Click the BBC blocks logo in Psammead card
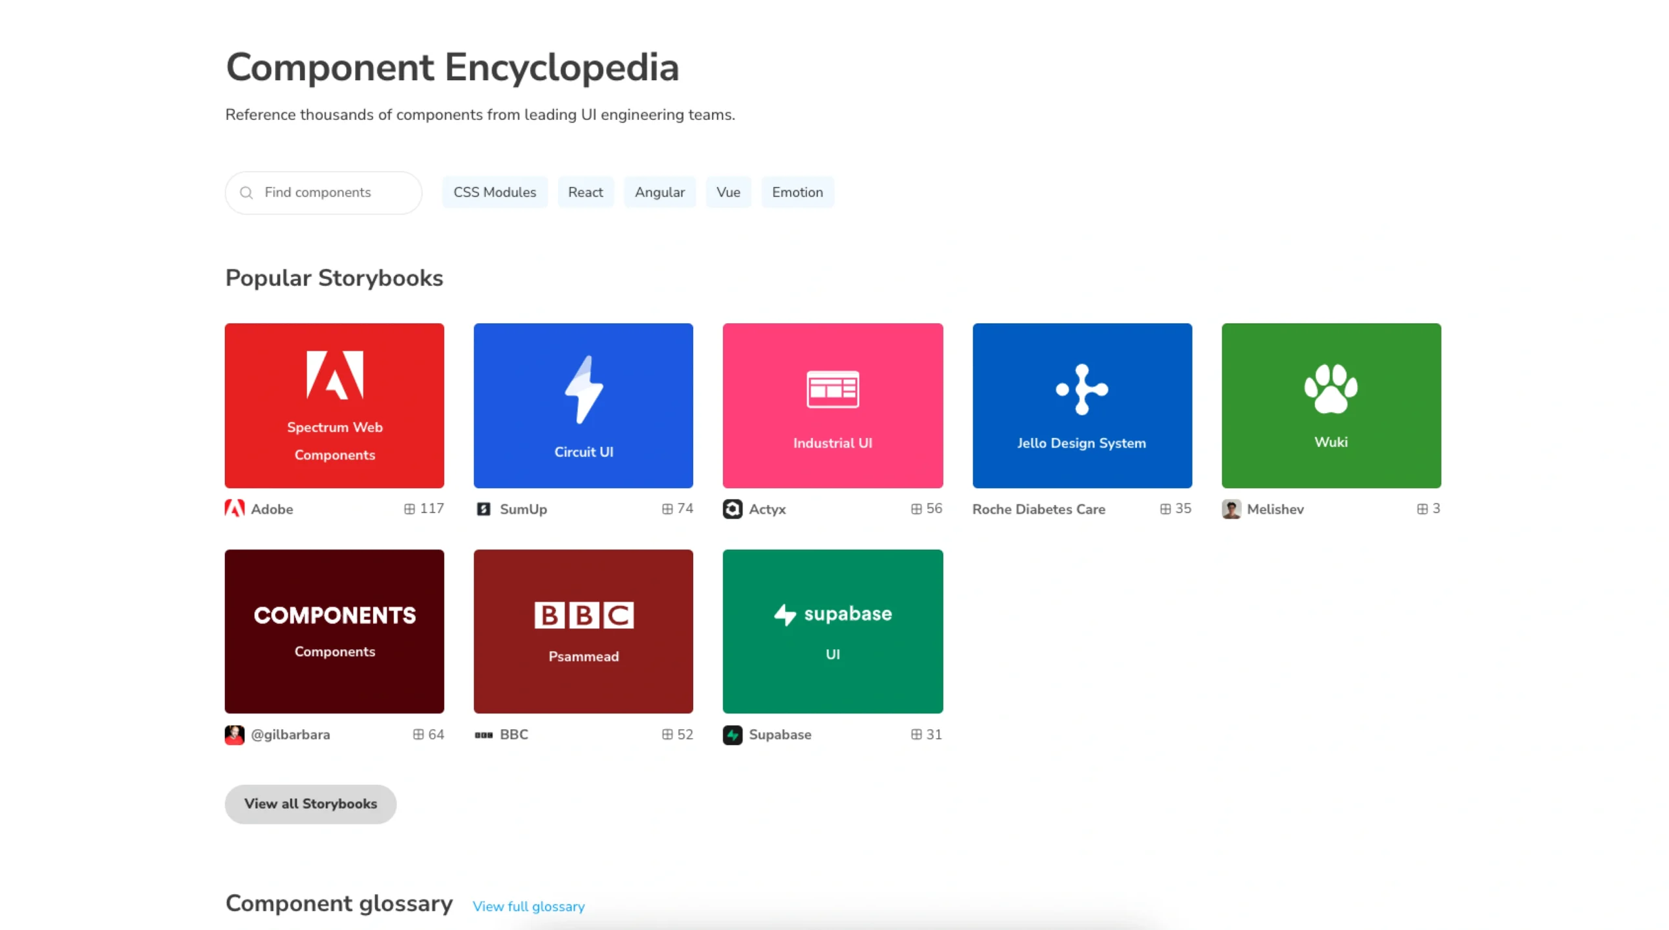The image size is (1669, 930). tap(583, 615)
